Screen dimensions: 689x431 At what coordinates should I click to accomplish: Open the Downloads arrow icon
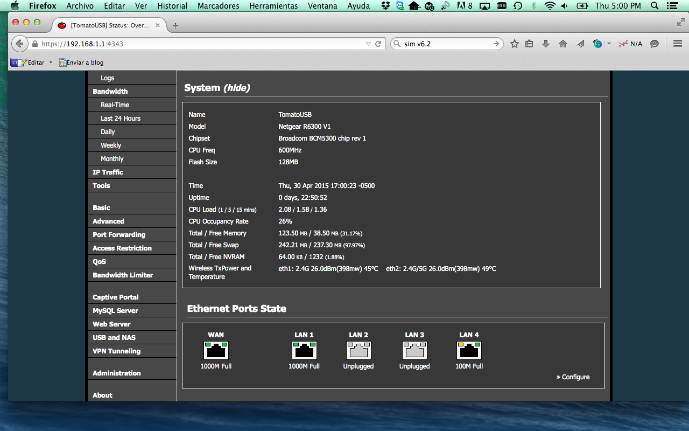pos(546,44)
